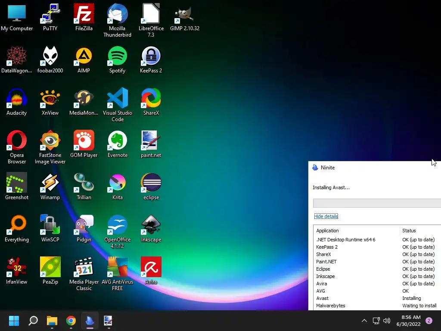441x331 pixels.
Task: Click the Pidgin desktop shortcut
Action: pyautogui.click(x=84, y=228)
